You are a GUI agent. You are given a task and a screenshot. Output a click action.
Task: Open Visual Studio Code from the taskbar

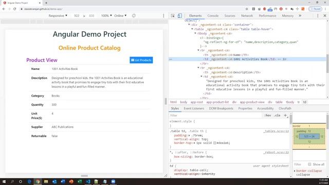[88, 181]
